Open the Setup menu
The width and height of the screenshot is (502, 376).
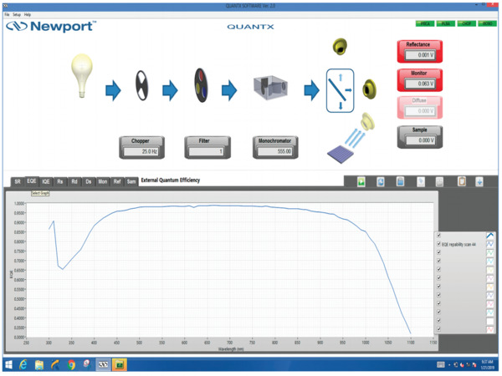17,15
